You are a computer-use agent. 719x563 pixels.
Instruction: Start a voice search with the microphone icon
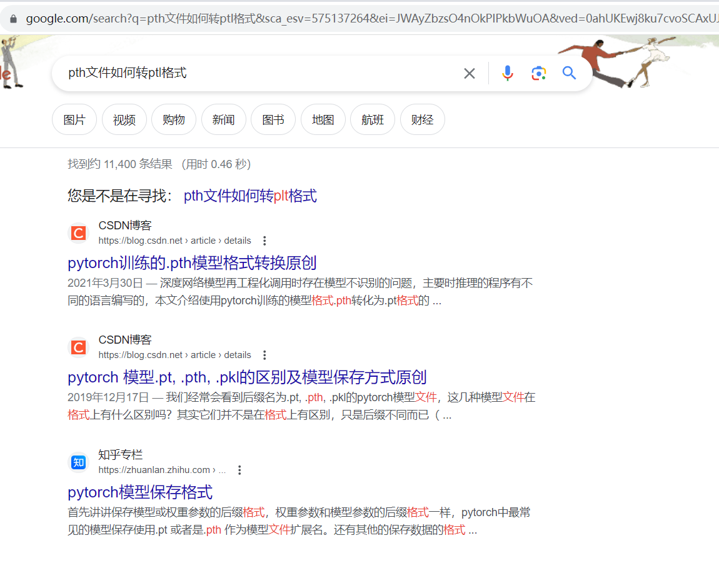507,73
